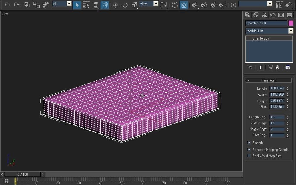
Task: Uncheck the Smooth option
Action: [x=249, y=143]
